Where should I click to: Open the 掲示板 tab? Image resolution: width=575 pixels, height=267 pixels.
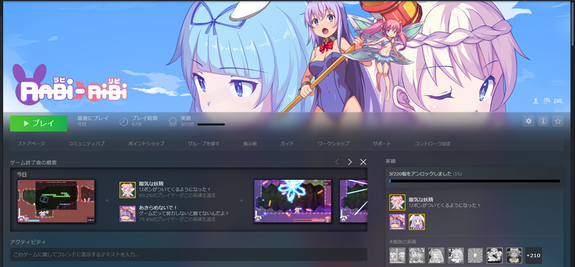[250, 144]
